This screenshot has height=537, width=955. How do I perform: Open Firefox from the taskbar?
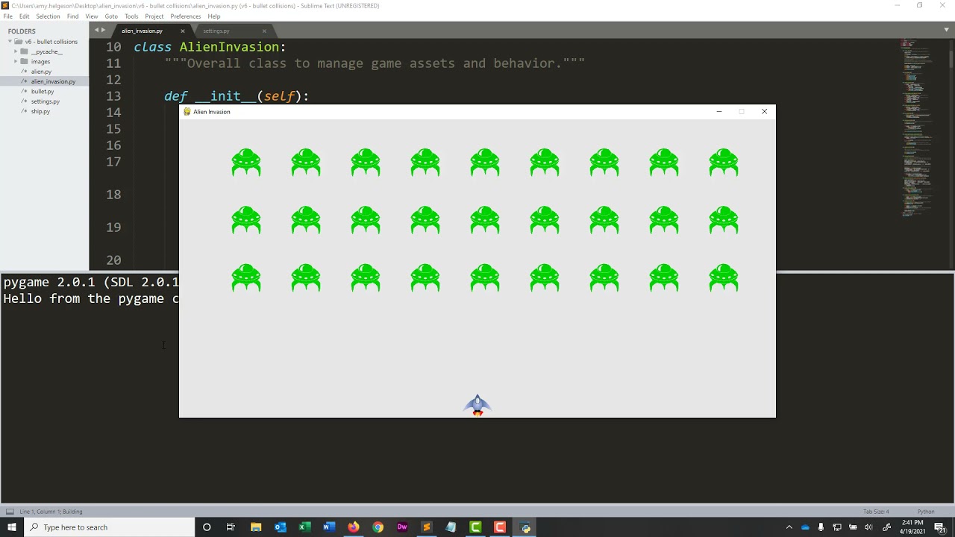[354, 527]
